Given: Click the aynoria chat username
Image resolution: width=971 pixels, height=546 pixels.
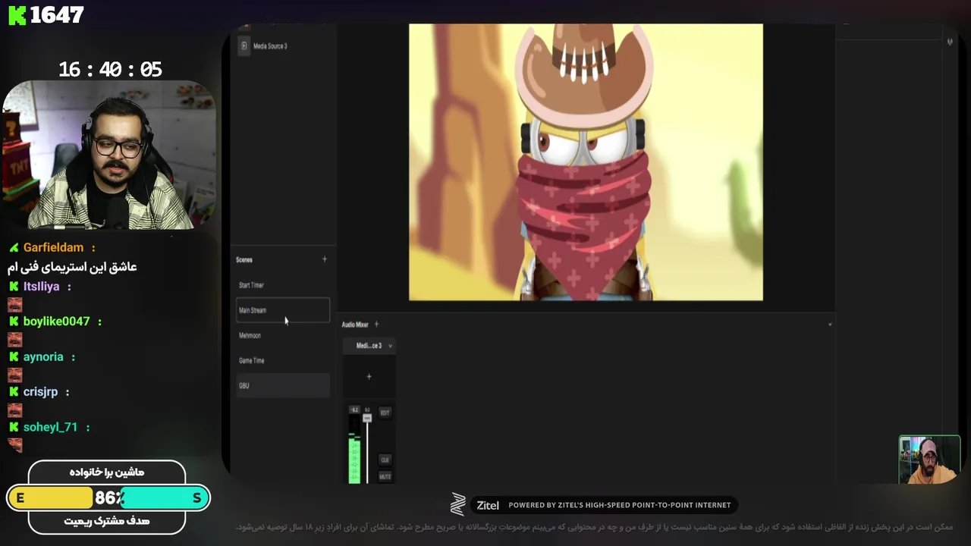Looking at the screenshot, I should pos(43,356).
